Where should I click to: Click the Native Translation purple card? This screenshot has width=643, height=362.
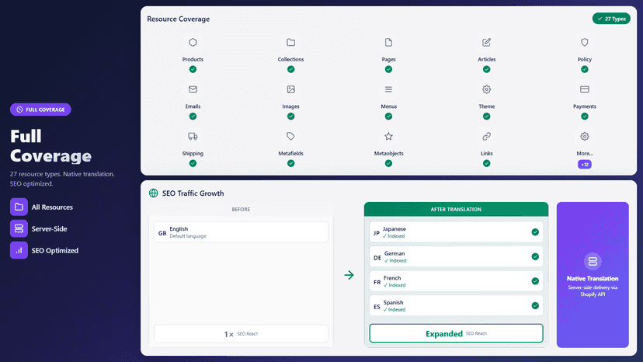(593, 274)
